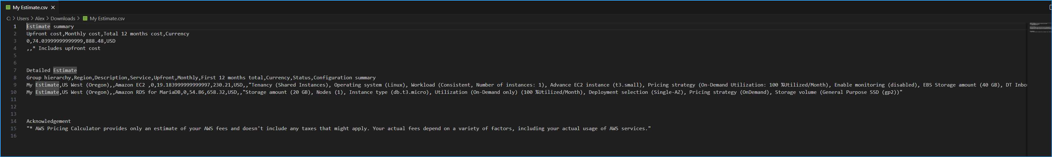Click 'Enable monitoring (disabled)' on line 9
This screenshot has width=1052, height=157.
pyautogui.click(x=875, y=85)
